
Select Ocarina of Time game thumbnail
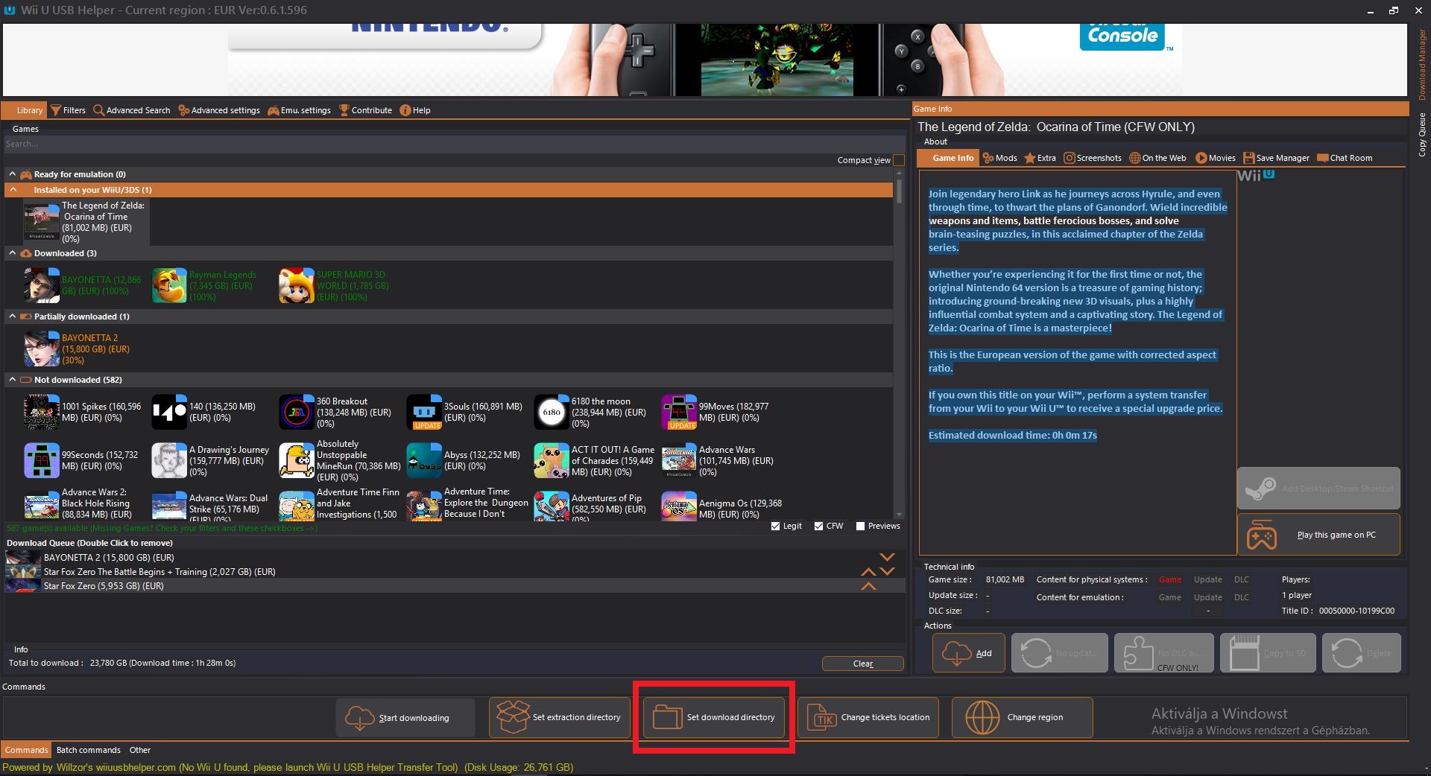(42, 222)
